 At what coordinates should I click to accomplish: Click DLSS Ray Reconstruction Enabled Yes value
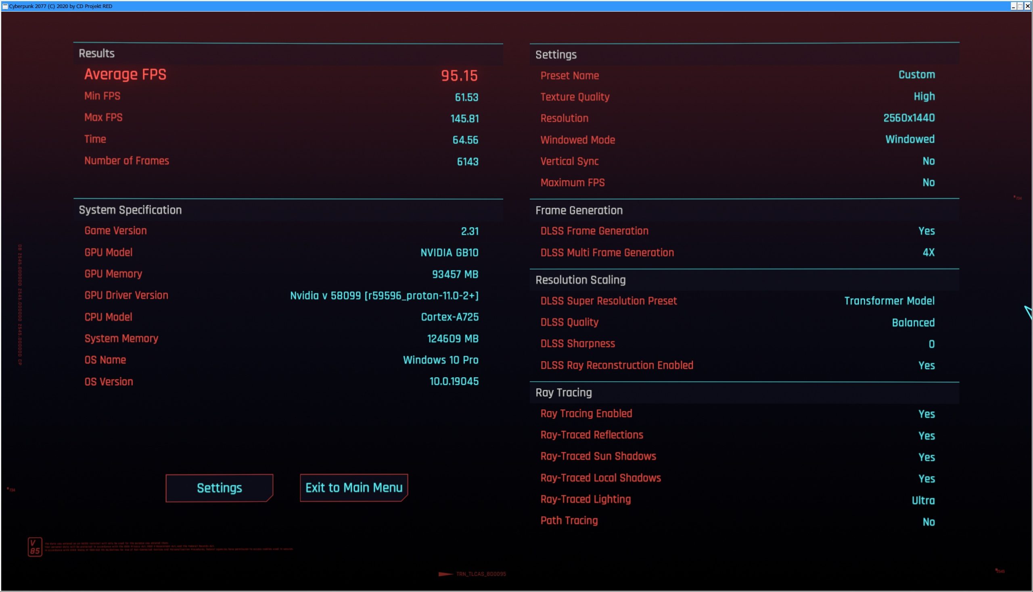click(927, 366)
